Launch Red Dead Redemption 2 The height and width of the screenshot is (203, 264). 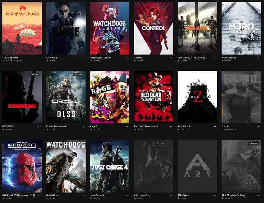[x=139, y=129]
